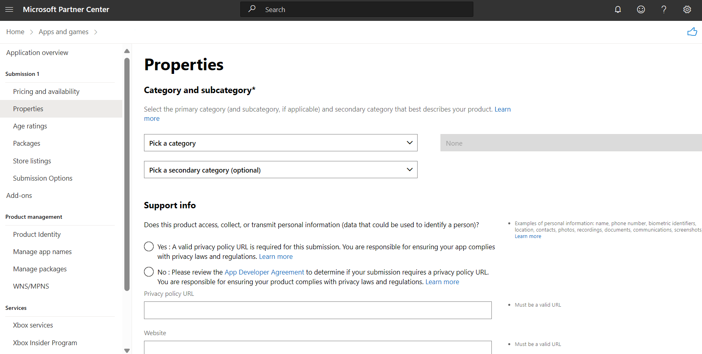Click the disabled None subcategory dropdown
This screenshot has height=354, width=702.
[571, 143]
